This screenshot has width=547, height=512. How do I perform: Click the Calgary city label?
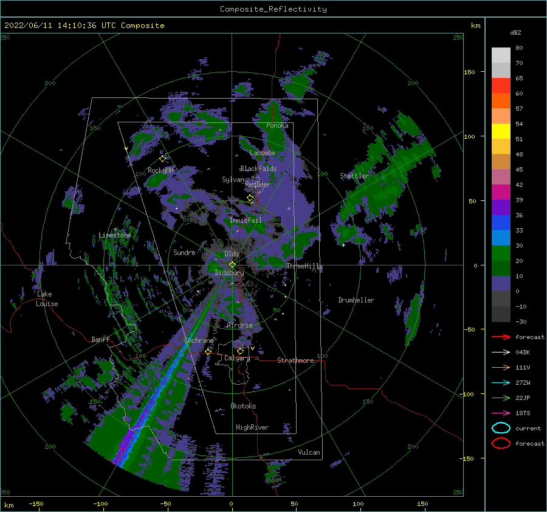[x=237, y=358]
